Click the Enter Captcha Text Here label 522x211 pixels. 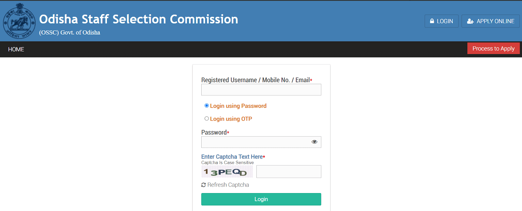click(232, 157)
